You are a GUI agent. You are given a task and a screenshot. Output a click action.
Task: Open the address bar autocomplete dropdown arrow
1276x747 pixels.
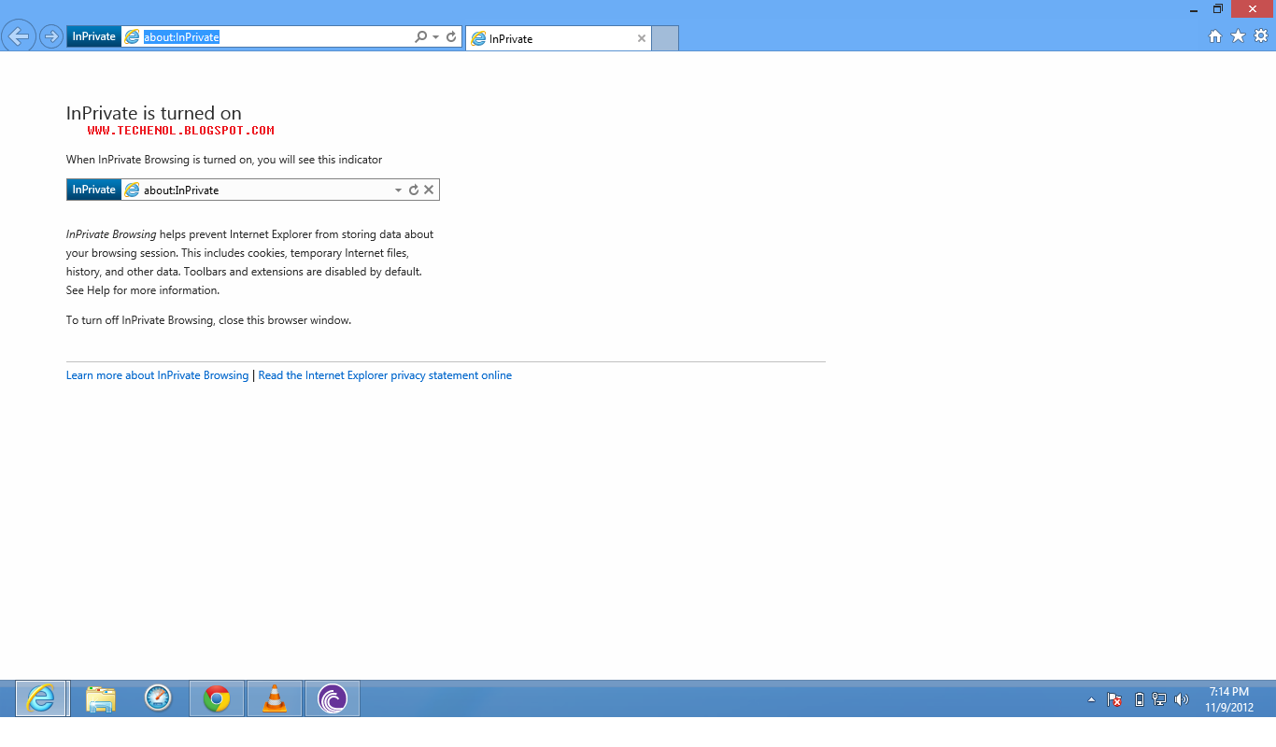point(435,37)
